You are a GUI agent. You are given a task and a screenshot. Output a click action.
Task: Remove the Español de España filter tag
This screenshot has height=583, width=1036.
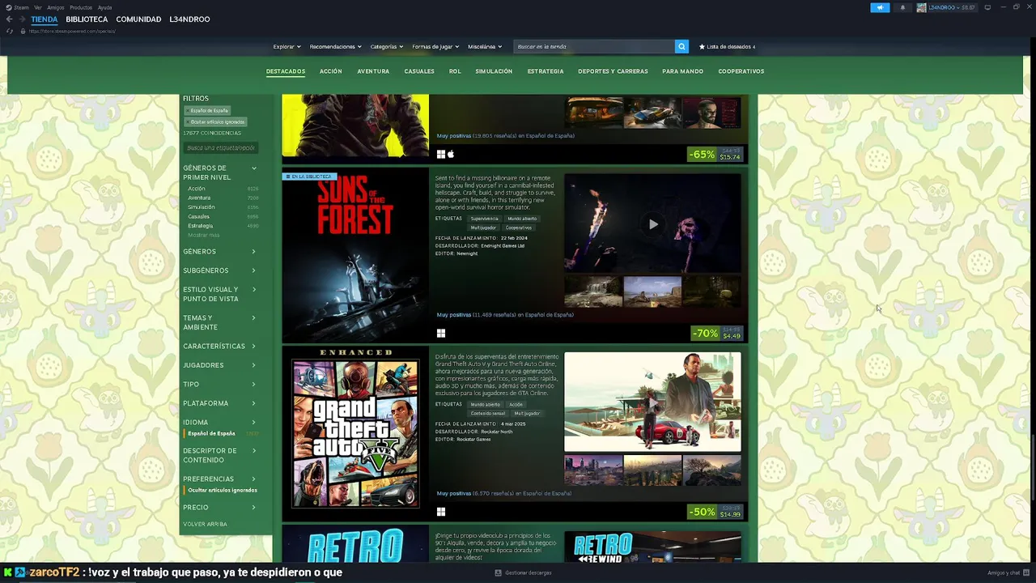tap(207, 110)
